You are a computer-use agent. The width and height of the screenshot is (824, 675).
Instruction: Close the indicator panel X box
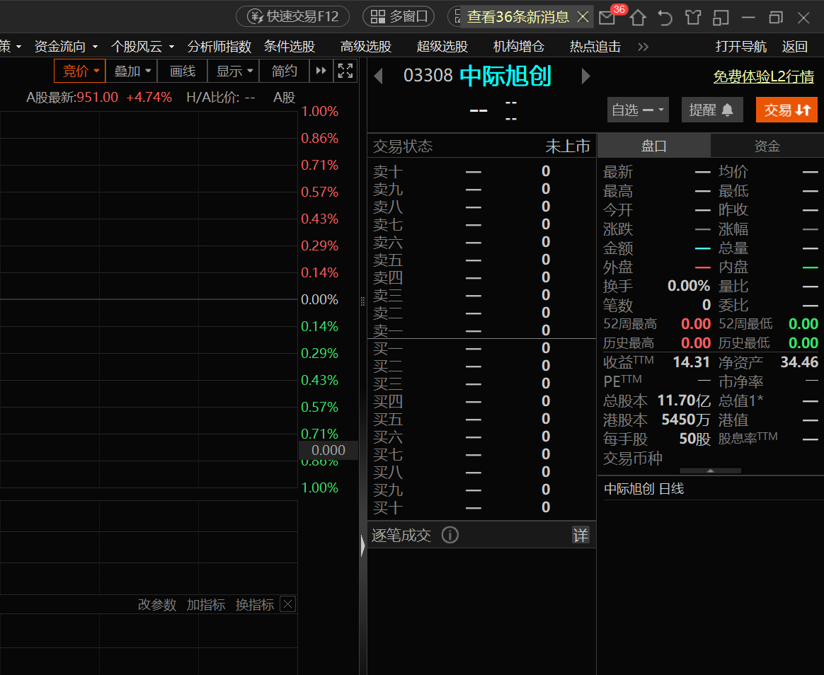pos(288,604)
